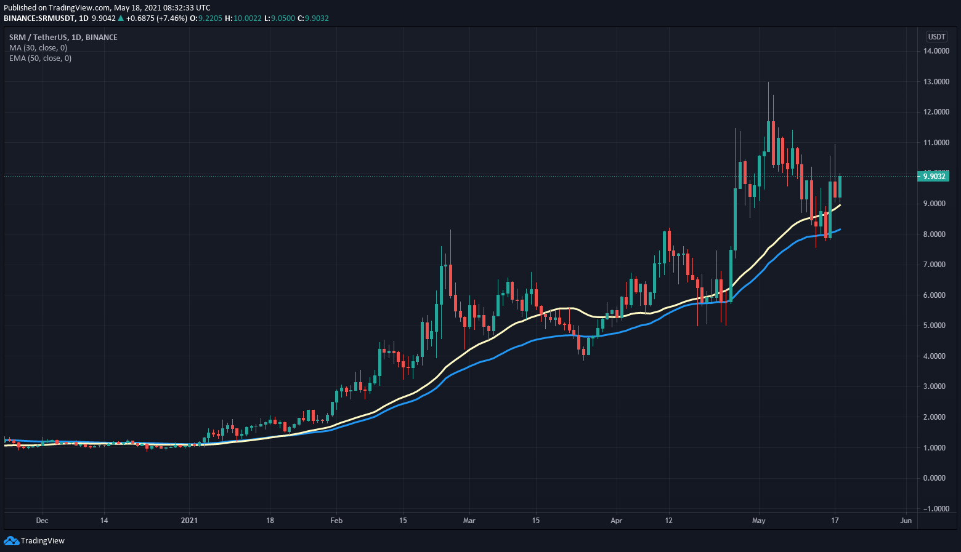The image size is (961, 552).
Task: Click the 9.0000 price axis label
Action: coord(936,203)
